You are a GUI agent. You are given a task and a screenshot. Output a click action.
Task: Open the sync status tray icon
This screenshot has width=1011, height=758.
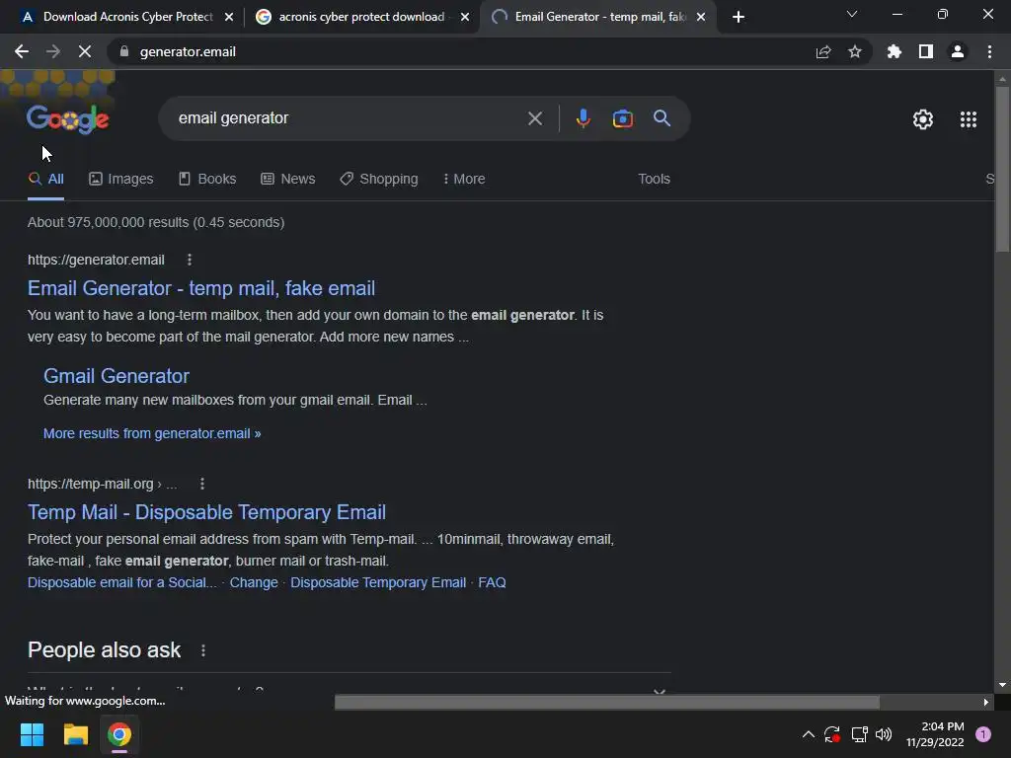click(x=832, y=734)
